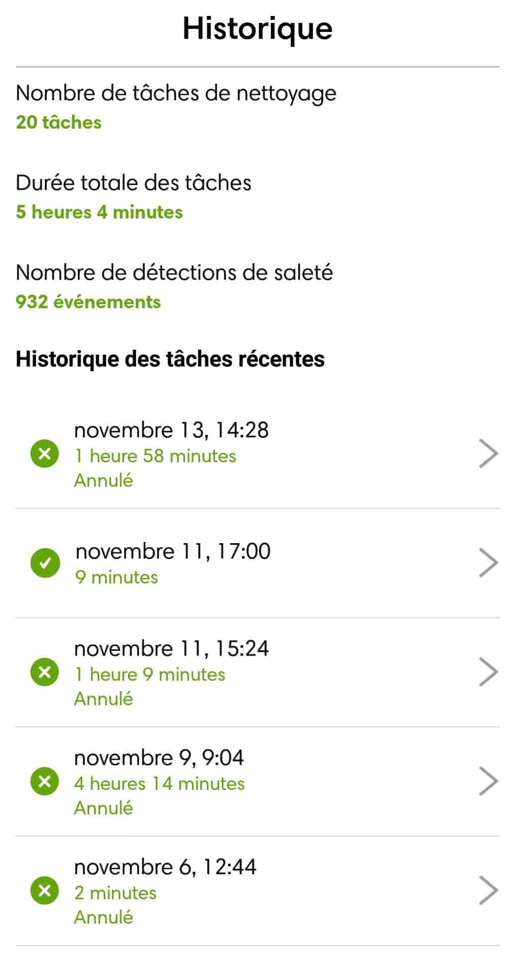Expand the novembre 11, 15:24 task chevron
The width and height of the screenshot is (515, 970).
tap(488, 672)
